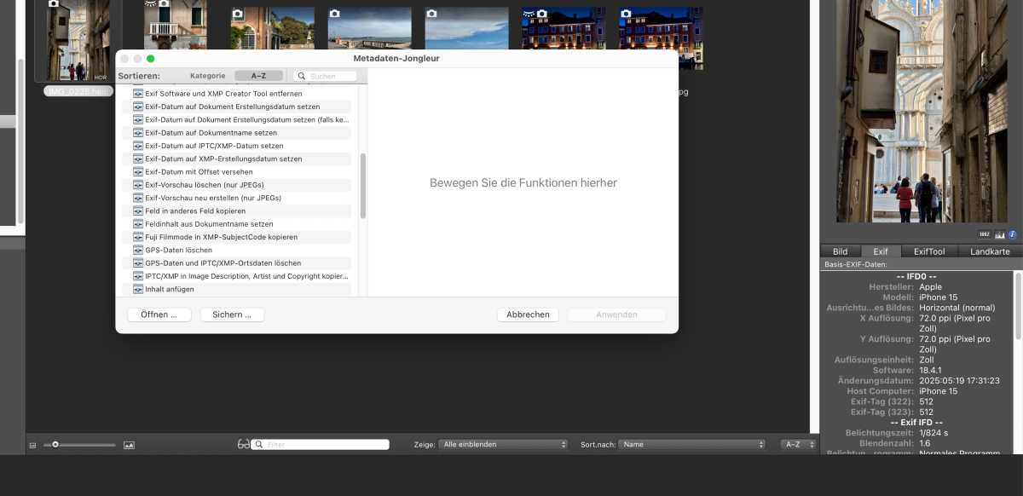Open the Zeige 'Alle einblenden' dropdown
The image size is (1023, 496).
(503, 444)
